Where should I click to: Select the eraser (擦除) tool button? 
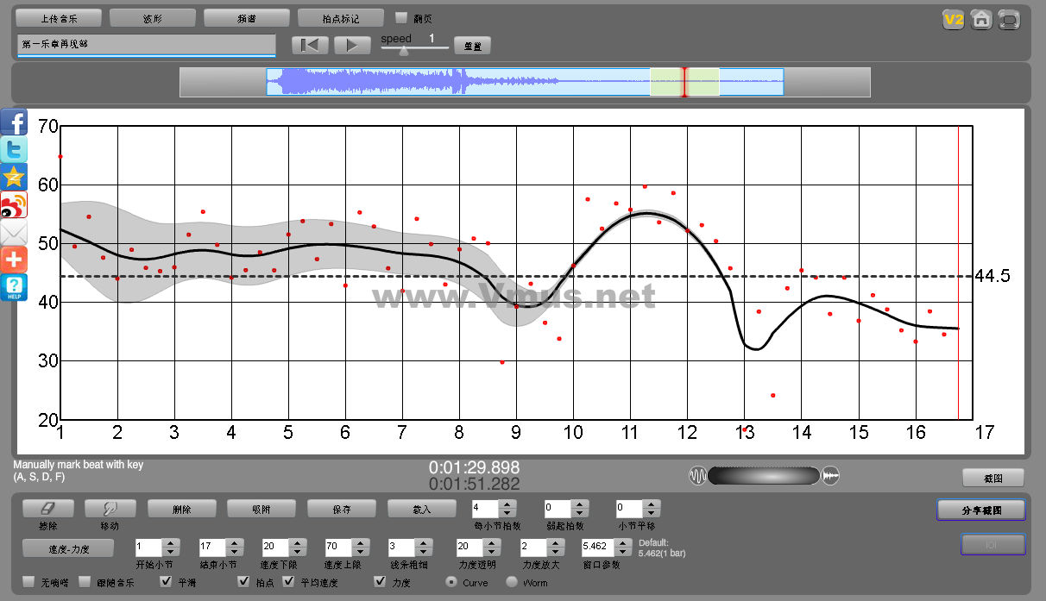pyautogui.click(x=47, y=509)
